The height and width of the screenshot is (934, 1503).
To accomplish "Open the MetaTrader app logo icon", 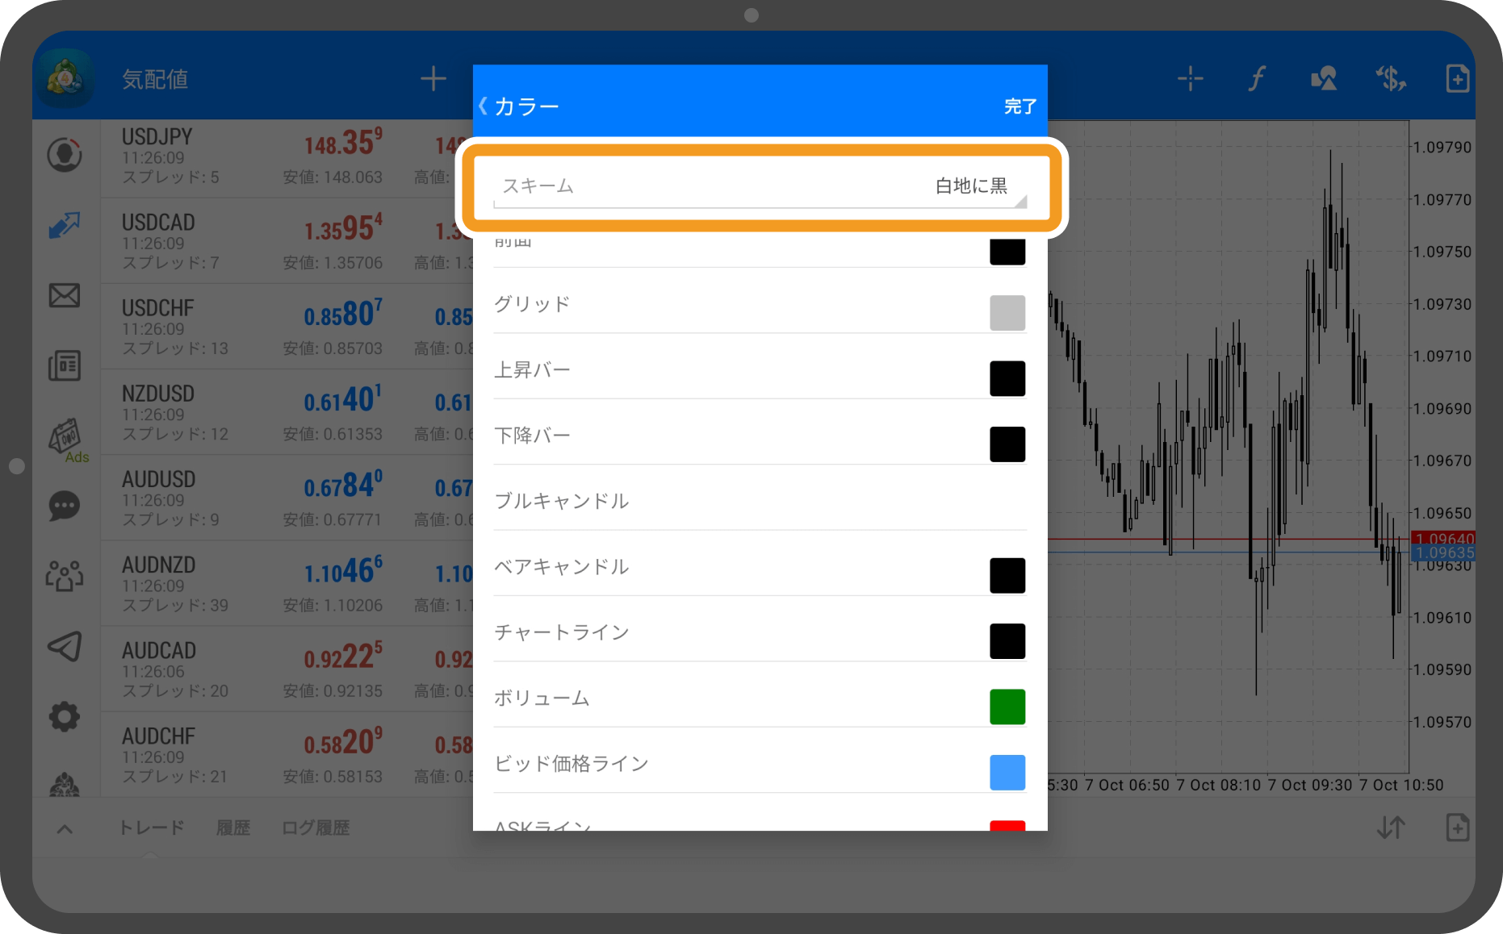I will 65,78.
